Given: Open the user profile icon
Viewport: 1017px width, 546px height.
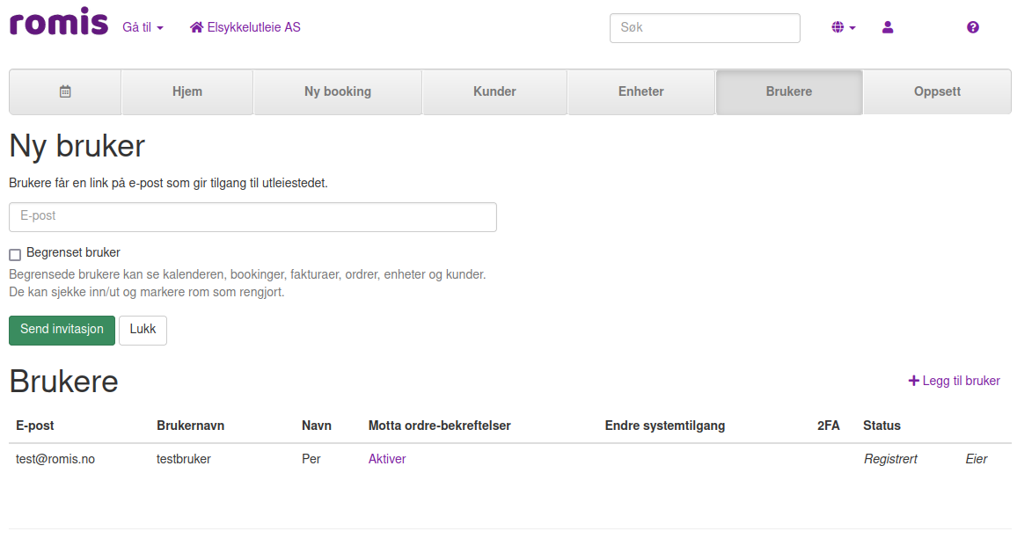Looking at the screenshot, I should [888, 27].
